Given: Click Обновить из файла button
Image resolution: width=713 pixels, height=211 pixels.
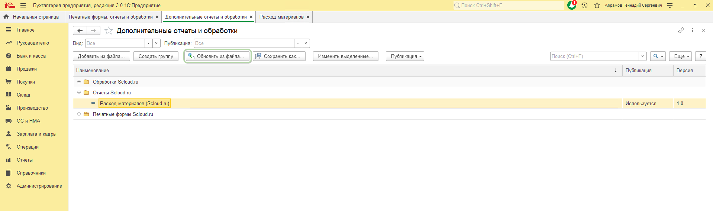Looking at the screenshot, I should [x=217, y=56].
